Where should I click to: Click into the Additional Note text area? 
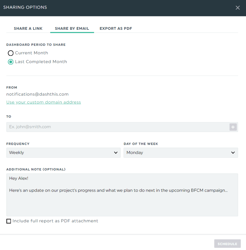pyautogui.click(x=122, y=195)
